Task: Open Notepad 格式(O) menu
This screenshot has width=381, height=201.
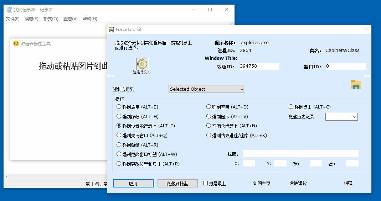Action: 51,19
